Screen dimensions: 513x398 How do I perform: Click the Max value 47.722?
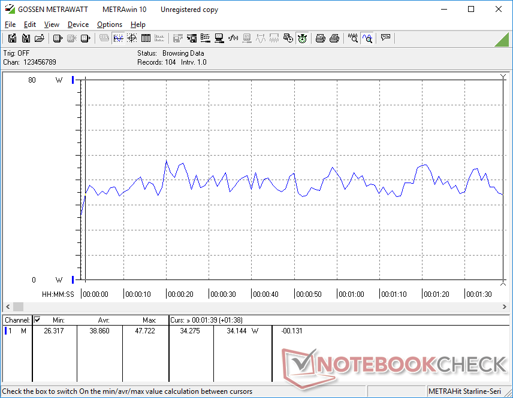(145, 331)
